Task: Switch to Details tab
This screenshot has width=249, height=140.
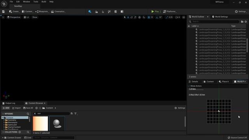Action: click(x=193, y=82)
